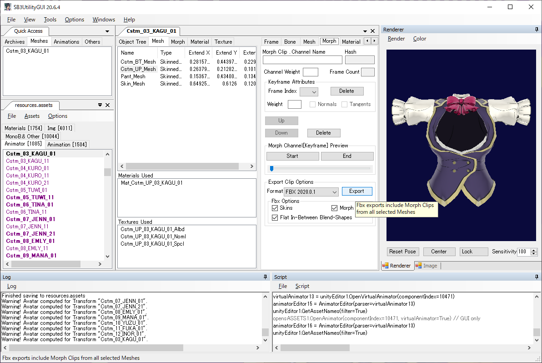
Task: Open the Frame Index dropdown
Action: click(309, 91)
